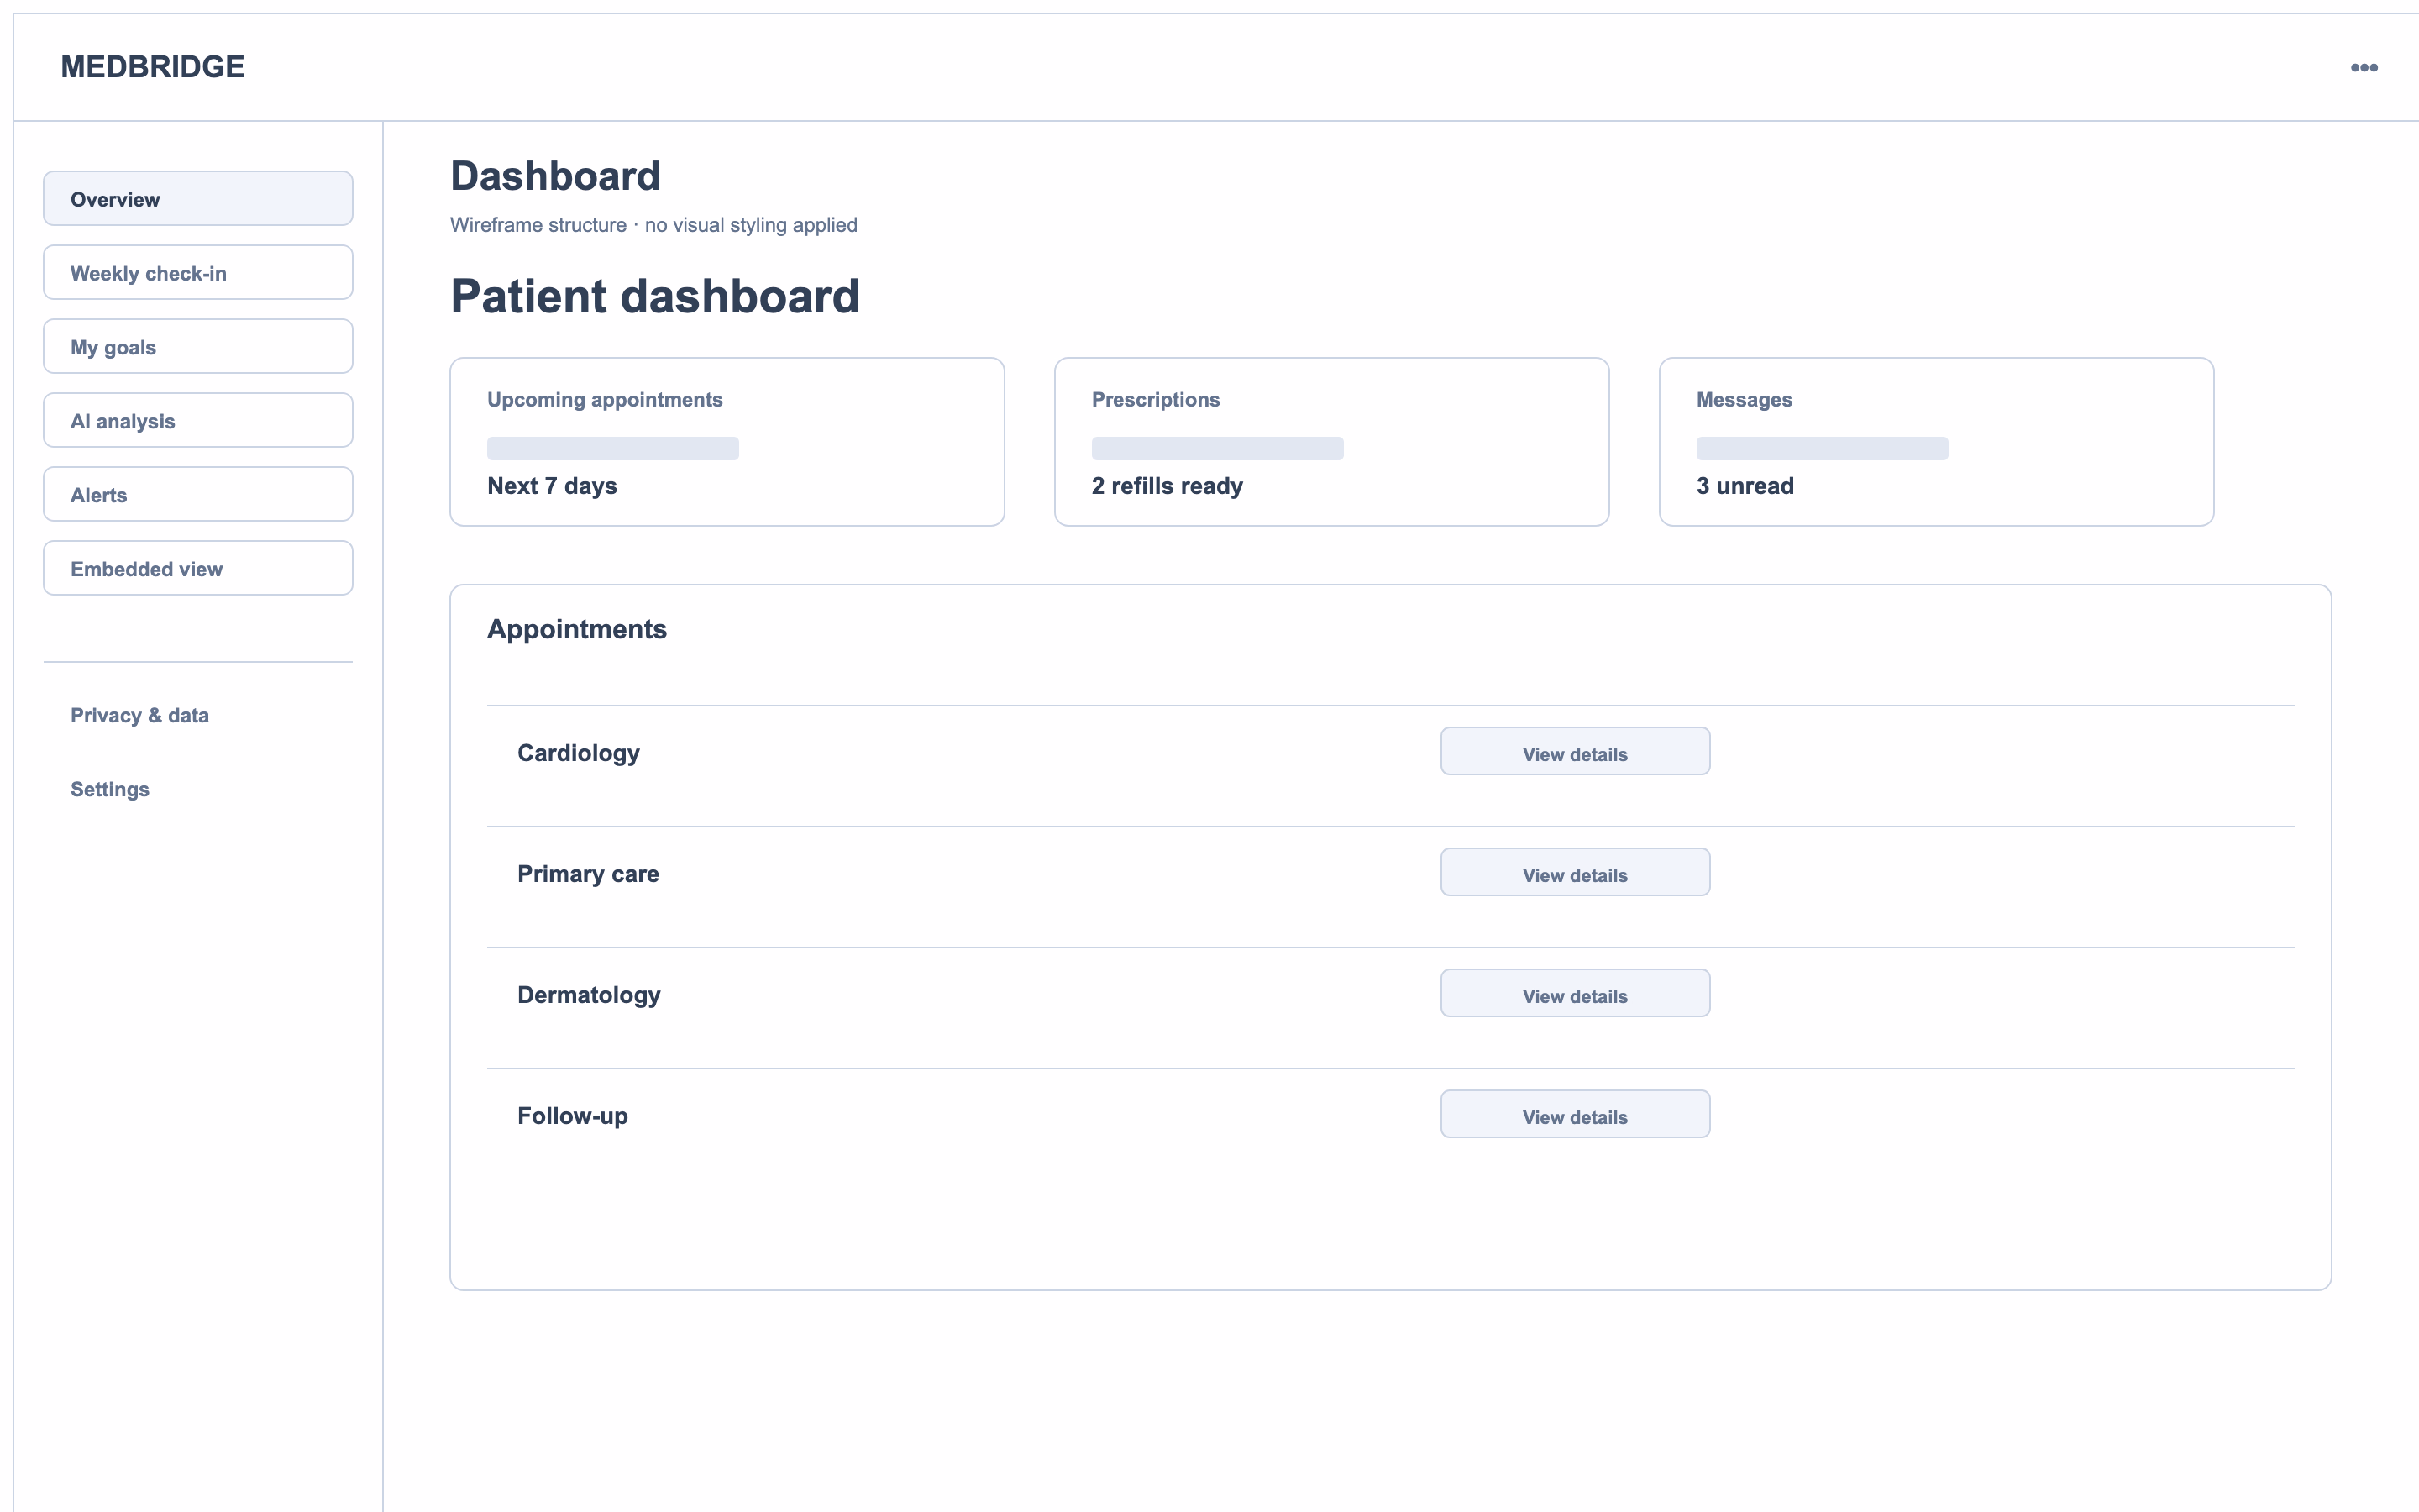View details for Follow-up appointment
Viewport: 2419px width, 1512px height.
tap(1574, 1114)
